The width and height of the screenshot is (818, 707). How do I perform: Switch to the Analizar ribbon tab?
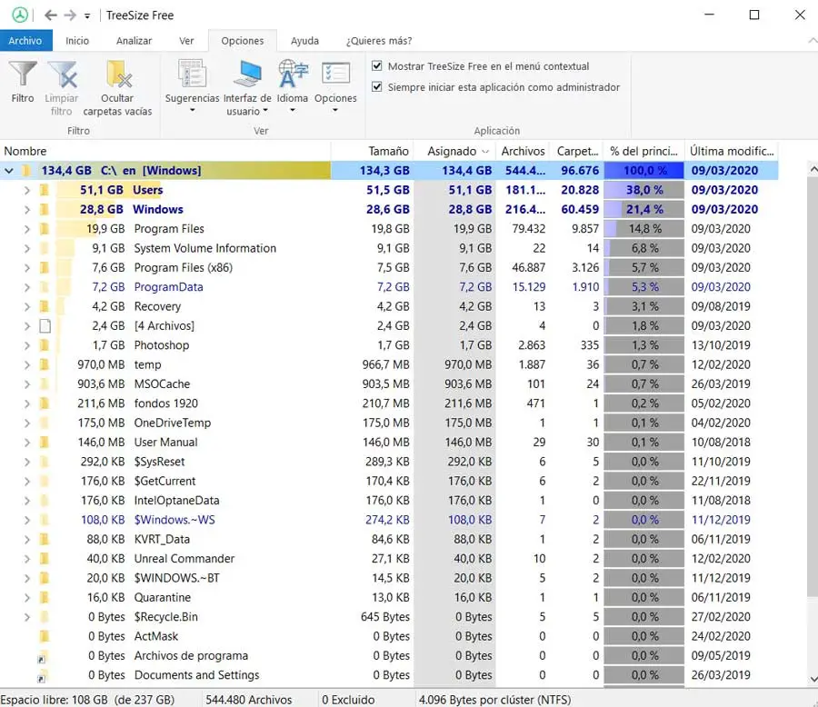tap(134, 41)
